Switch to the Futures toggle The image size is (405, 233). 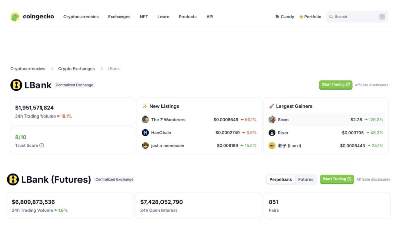(306, 179)
